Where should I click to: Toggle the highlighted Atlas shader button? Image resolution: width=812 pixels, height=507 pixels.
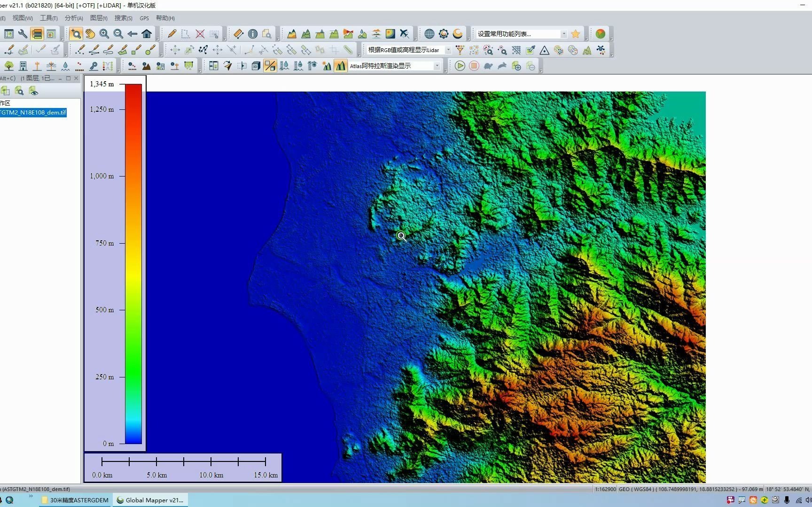(x=340, y=66)
